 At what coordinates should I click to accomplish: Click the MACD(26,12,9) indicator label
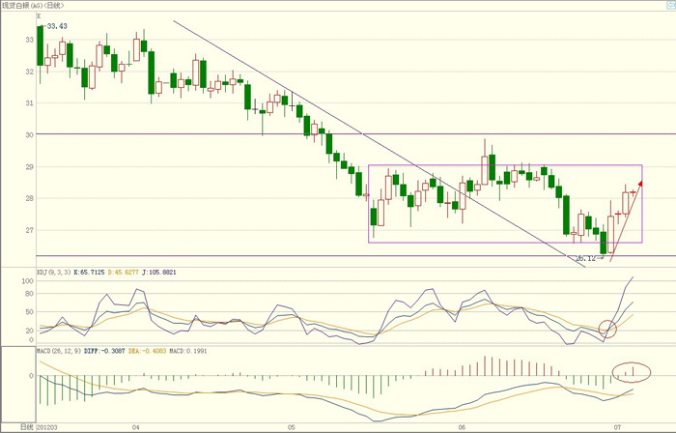59,351
